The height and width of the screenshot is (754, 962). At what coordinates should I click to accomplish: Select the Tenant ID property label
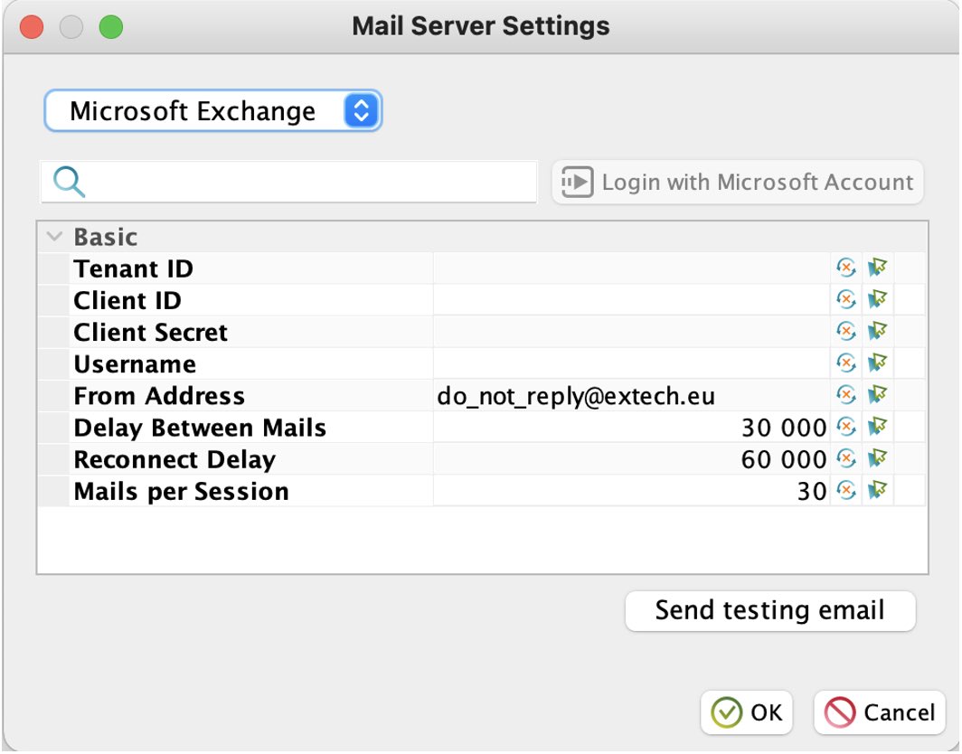click(x=133, y=269)
